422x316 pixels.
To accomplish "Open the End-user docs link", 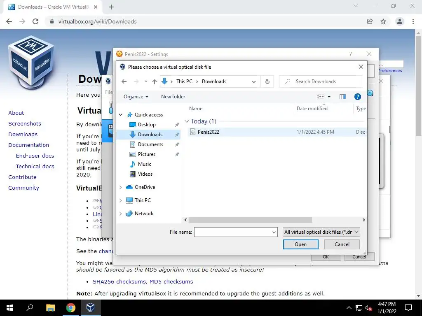I will [35, 156].
